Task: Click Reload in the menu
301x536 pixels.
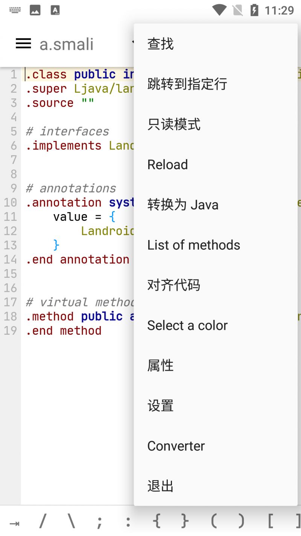Action: click(x=216, y=165)
